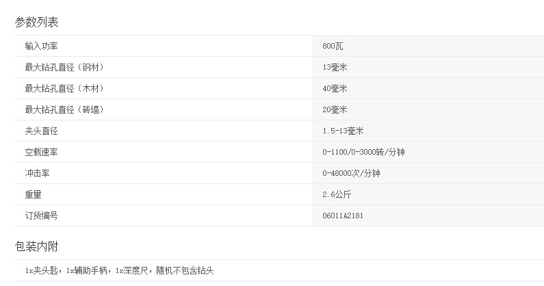The width and height of the screenshot is (544, 286).
Task: Click the 订货编号 row label
Action: pyautogui.click(x=41, y=216)
